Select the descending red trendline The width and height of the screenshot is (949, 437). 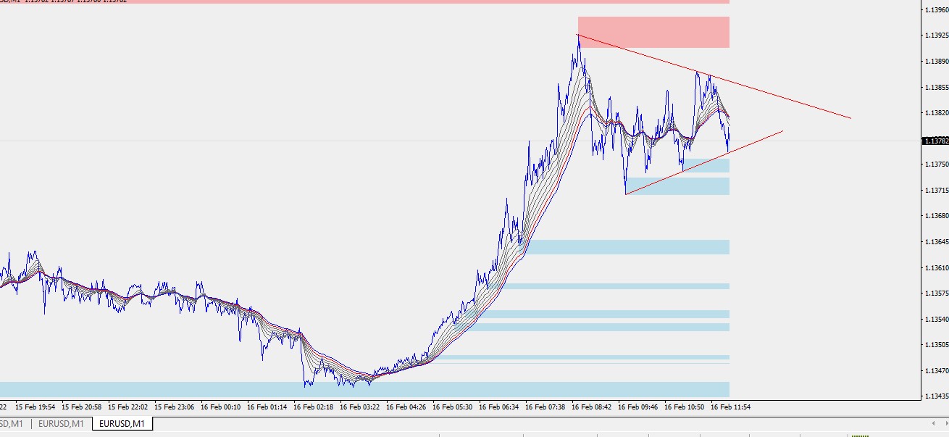tap(714, 77)
